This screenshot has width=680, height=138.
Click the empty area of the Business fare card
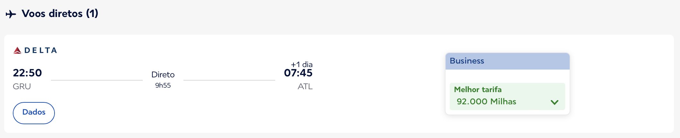pyautogui.click(x=507, y=76)
